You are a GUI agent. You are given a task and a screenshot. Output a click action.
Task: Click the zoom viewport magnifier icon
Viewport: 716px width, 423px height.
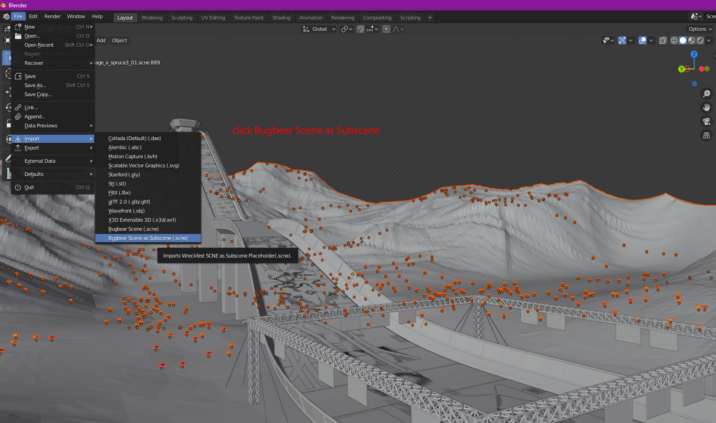click(706, 94)
